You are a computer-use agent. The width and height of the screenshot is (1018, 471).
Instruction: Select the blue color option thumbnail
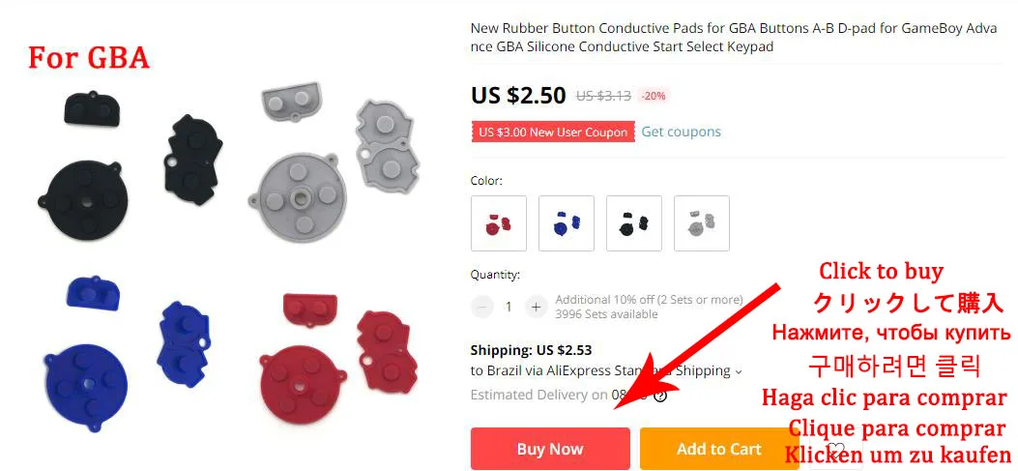click(567, 222)
